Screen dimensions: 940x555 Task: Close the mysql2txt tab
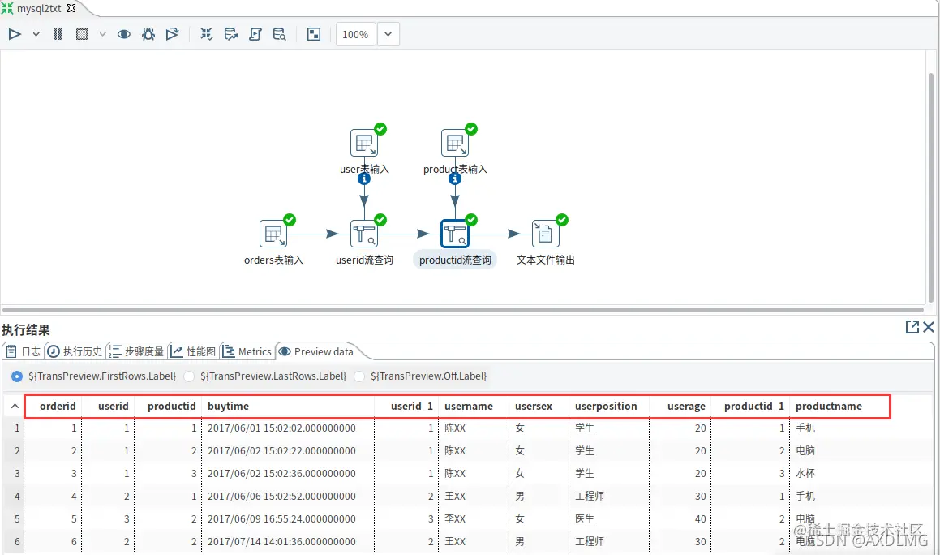coord(71,8)
